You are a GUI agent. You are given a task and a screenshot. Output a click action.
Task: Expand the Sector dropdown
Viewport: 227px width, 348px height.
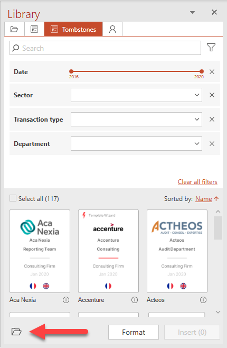[x=136, y=95]
